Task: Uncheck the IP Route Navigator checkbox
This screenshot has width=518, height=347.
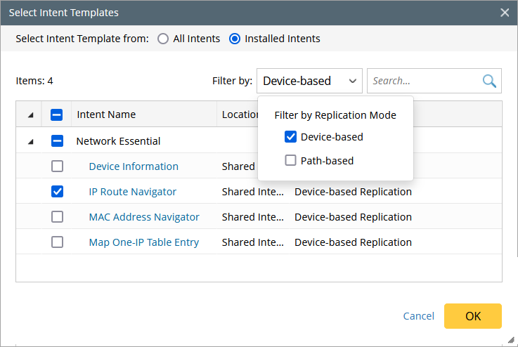Action: tap(58, 192)
